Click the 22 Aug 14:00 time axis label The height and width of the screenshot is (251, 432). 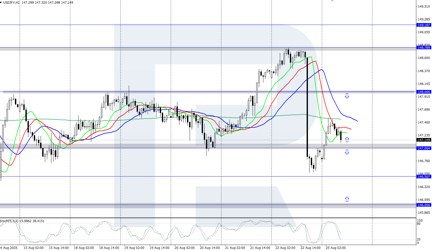(x=310, y=248)
